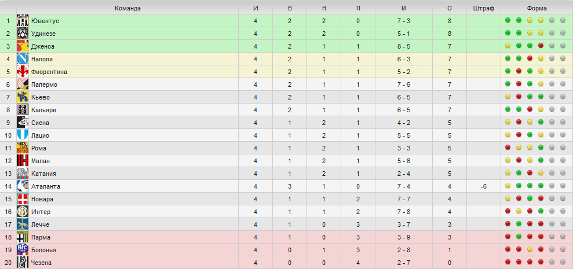Image resolution: width=573 pixels, height=269 pixels.
Task: Click the Штраф column header
Action: pyautogui.click(x=483, y=9)
